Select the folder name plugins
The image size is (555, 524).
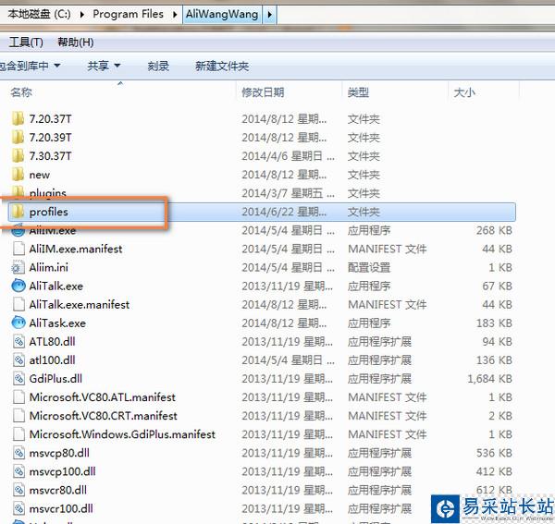coord(48,193)
